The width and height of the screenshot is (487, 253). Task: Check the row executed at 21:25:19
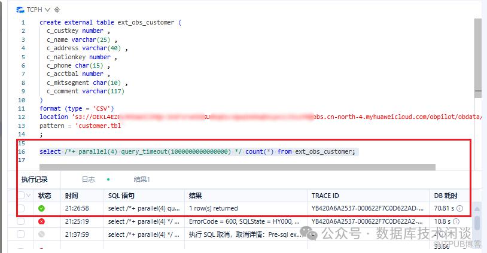[21, 221]
